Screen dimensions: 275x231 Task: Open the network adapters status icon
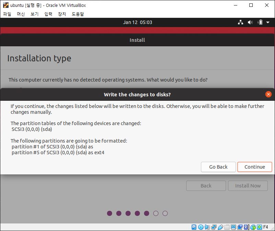tap(214, 227)
